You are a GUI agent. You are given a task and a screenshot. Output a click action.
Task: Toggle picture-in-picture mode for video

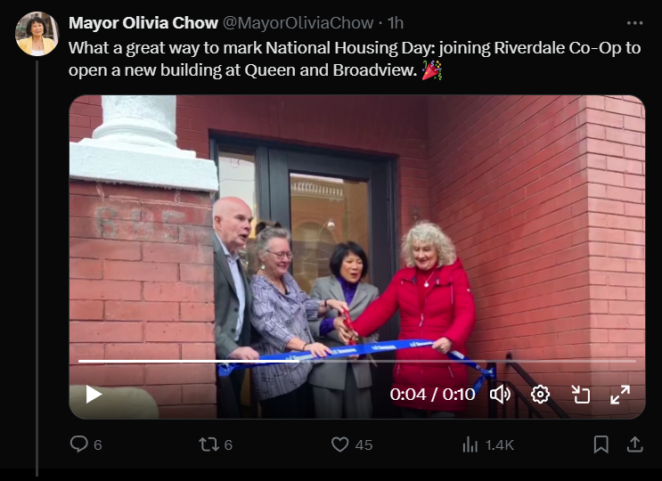pyautogui.click(x=581, y=395)
